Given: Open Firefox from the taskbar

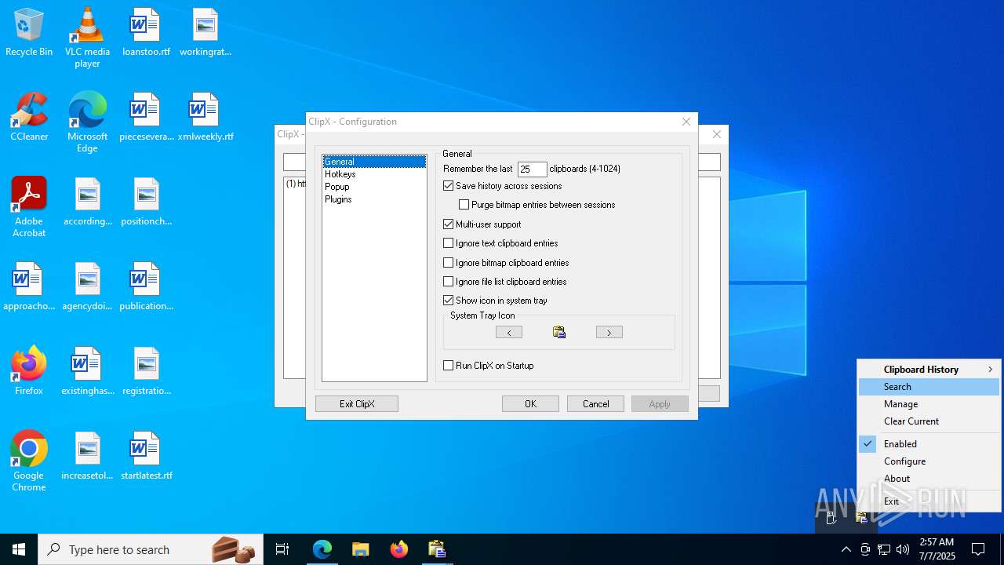Looking at the screenshot, I should pyautogui.click(x=398, y=549).
